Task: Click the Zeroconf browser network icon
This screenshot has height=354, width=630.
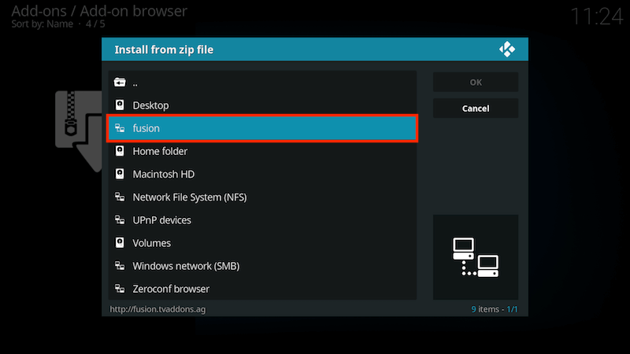Action: coord(120,288)
